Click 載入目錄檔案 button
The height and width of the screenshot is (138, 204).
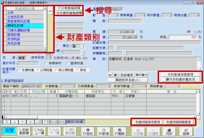(x=123, y=75)
